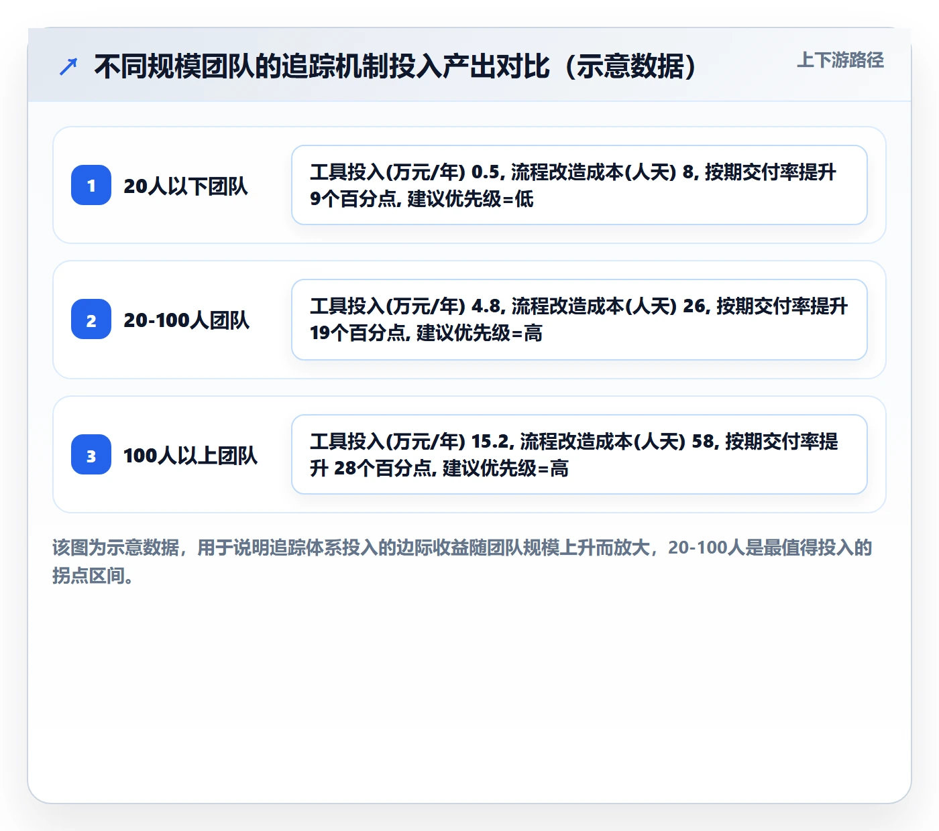
Task: Open the 上下游路径 link in header
Action: point(840,60)
